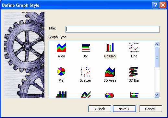Select the partially visible 3D line chart icon

tap(86, 94)
